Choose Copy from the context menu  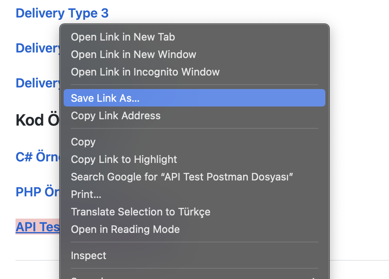click(x=83, y=142)
